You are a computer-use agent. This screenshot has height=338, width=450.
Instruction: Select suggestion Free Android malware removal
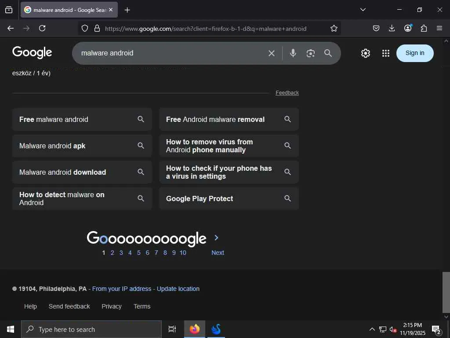click(229, 119)
